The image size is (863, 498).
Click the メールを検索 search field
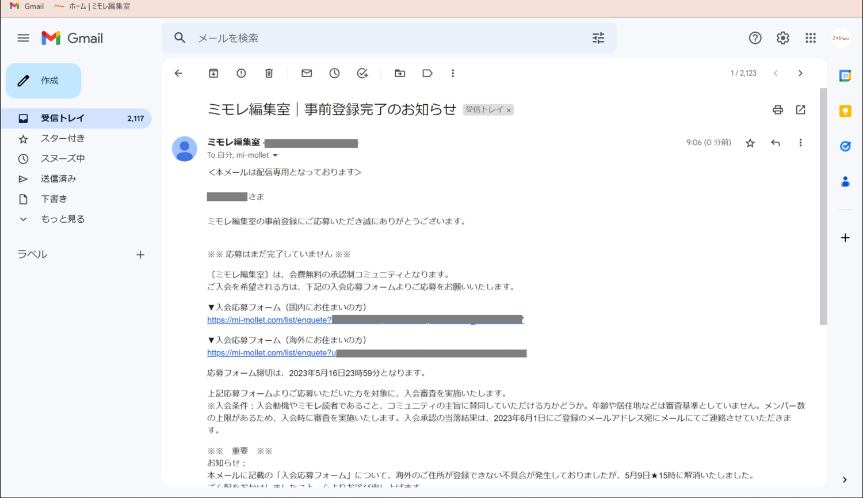point(389,38)
